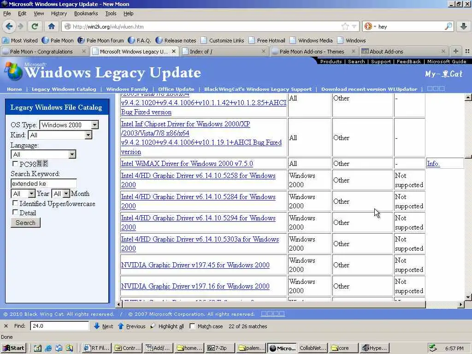472x354 pixels.
Task: Open the Control Panel taskbar window
Action: (x=128, y=348)
